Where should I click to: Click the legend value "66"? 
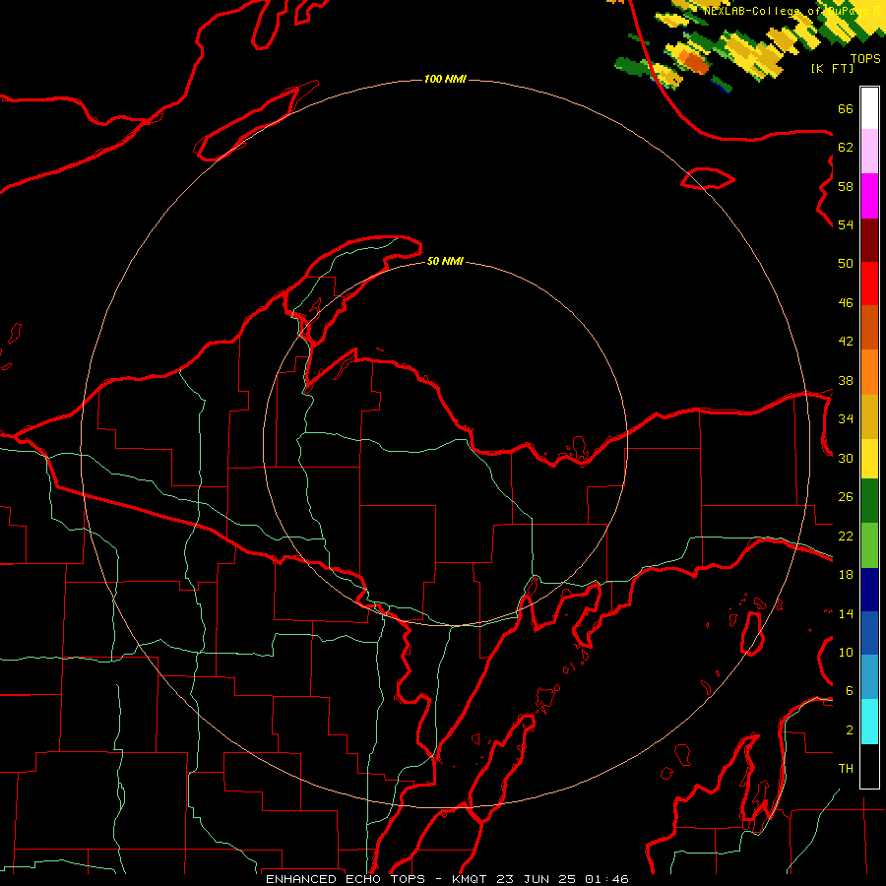pos(846,108)
